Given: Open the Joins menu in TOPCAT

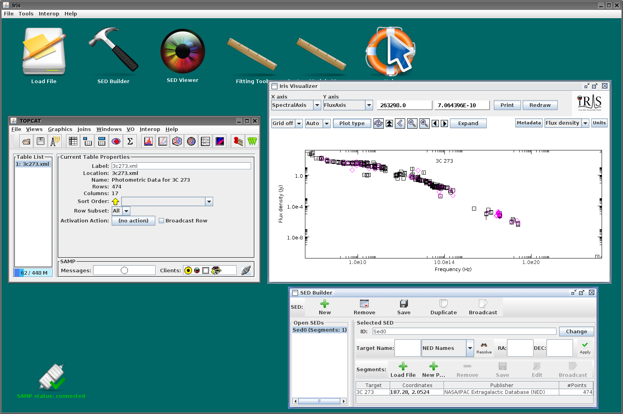Looking at the screenshot, I should 84,129.
